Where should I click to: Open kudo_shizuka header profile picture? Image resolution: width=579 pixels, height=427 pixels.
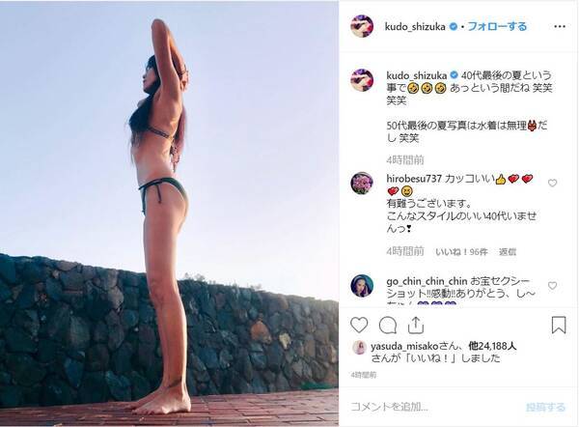(x=362, y=26)
